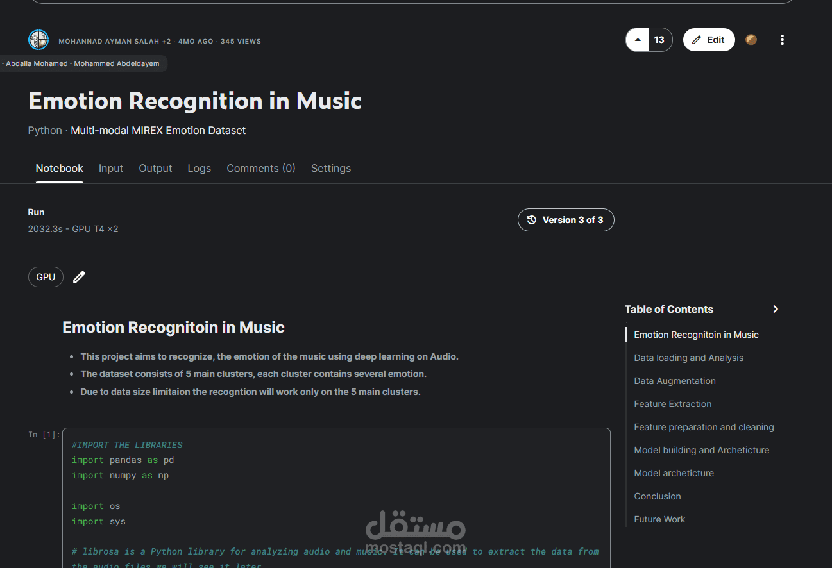Click the Emotion Recognition in Music title
This screenshot has height=568, width=832.
click(x=195, y=101)
